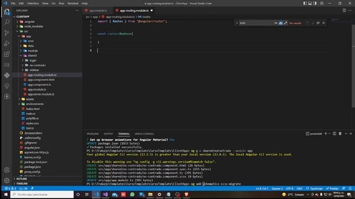Toggle Match Case in find widget
Screen dimensions: 355x199
[x=276, y=23]
